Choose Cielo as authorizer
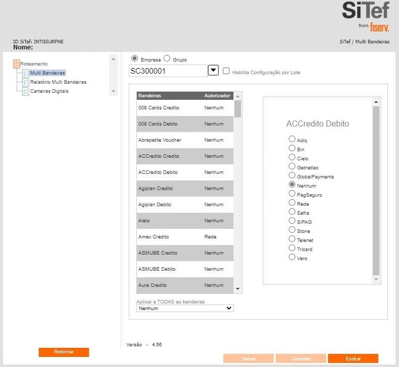This screenshot has height=367, width=399. coord(292,157)
